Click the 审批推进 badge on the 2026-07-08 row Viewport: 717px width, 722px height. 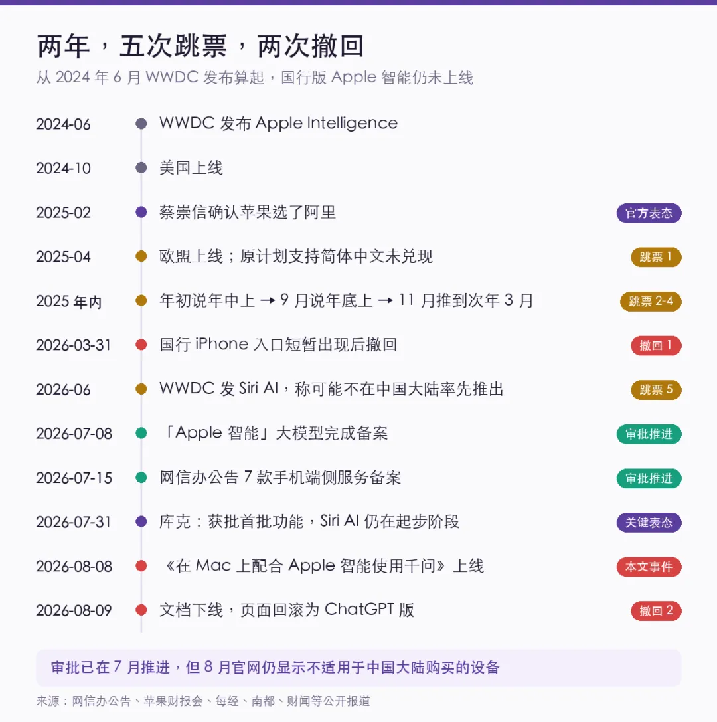(x=649, y=434)
